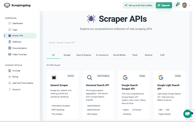Click the Ad Results tag
The height and width of the screenshot is (122, 195).
click(x=127, y=114)
